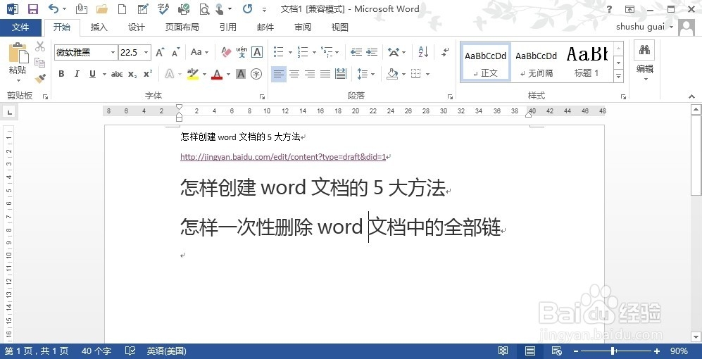The height and width of the screenshot is (359, 702).
Task: Sort the selection A to Z
Action: [x=423, y=52]
